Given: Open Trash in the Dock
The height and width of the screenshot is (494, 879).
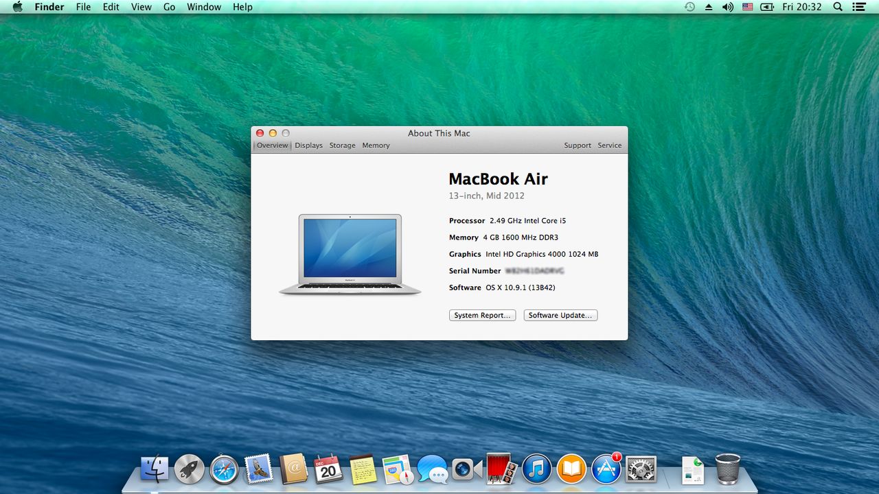Looking at the screenshot, I should pos(728,469).
